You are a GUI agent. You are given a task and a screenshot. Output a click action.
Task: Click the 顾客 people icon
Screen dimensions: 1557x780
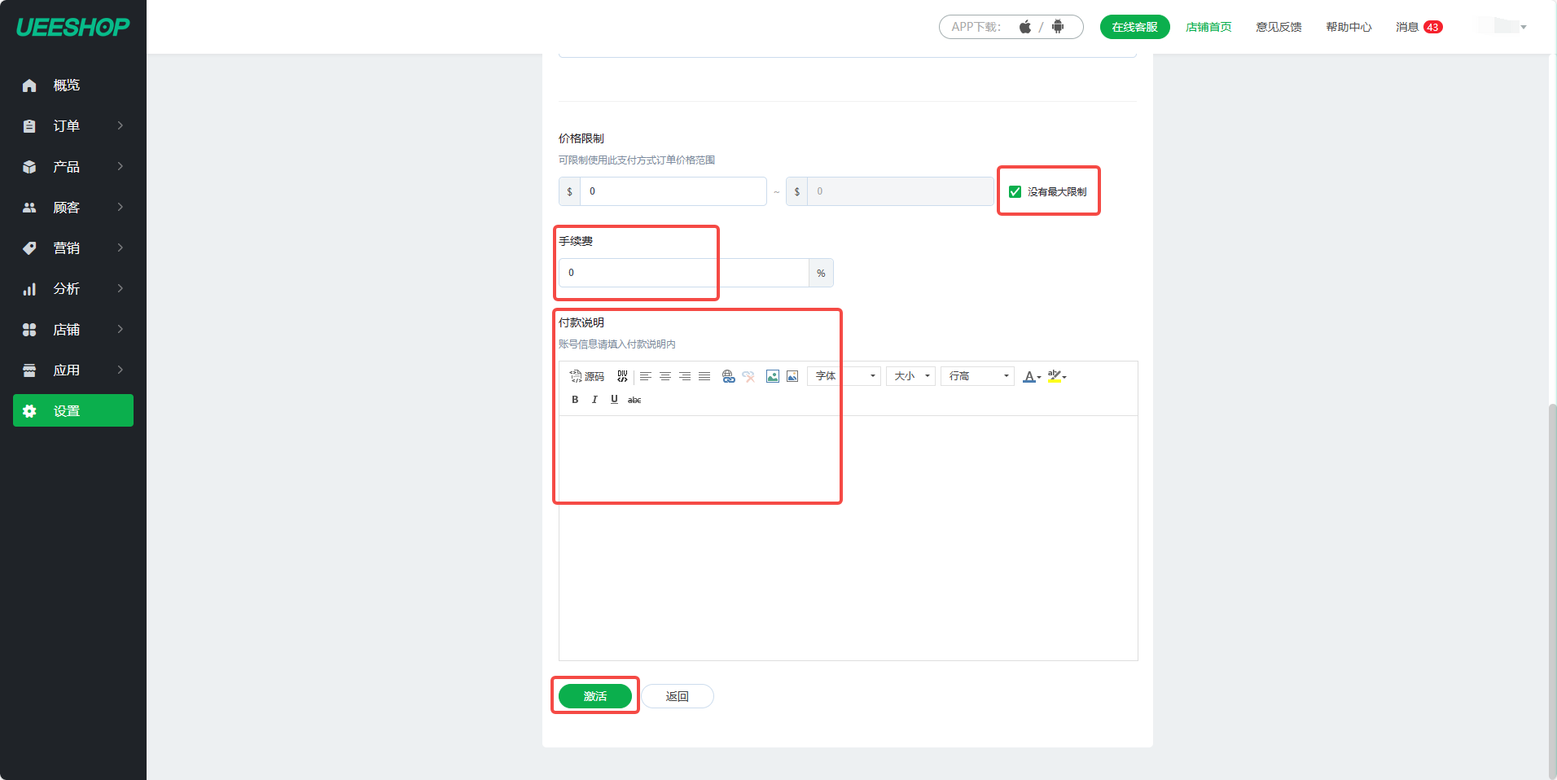pyautogui.click(x=29, y=208)
